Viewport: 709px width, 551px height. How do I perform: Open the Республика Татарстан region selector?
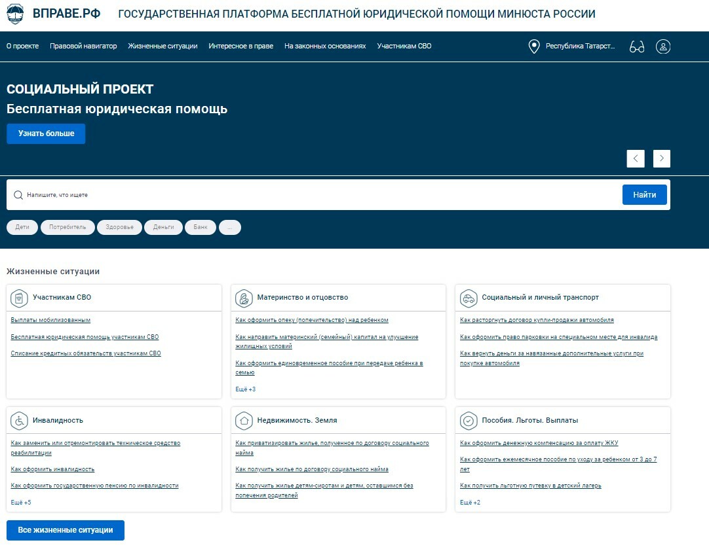(x=580, y=46)
